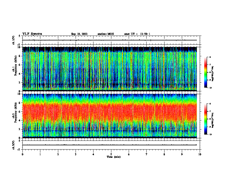
Task: Click the ch.1 spectrogram color scale bar
Action: coord(205,72)
